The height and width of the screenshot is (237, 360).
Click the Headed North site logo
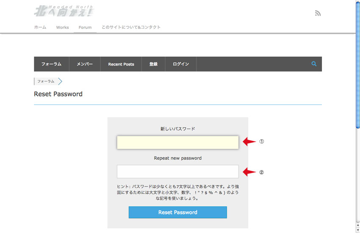pyautogui.click(x=64, y=11)
